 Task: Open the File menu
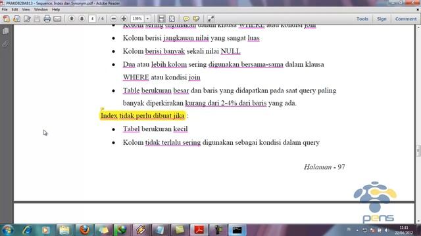pos(5,9)
